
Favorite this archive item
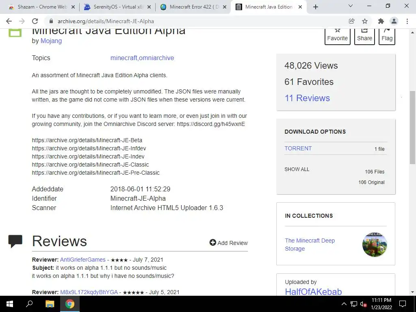pos(338,36)
